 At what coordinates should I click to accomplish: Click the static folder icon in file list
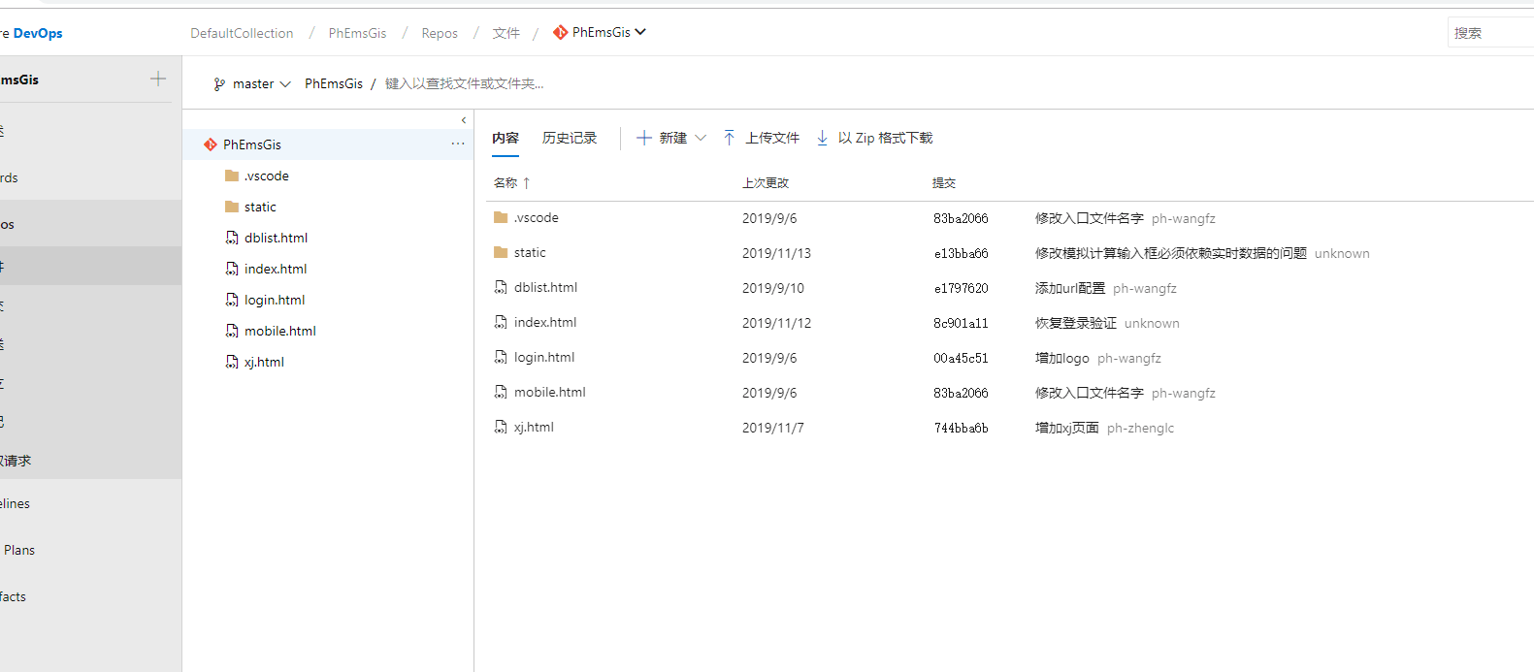(501, 252)
